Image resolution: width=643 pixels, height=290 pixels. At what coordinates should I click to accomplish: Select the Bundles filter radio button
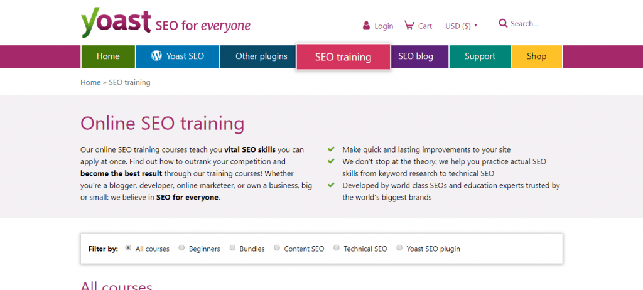click(232, 248)
